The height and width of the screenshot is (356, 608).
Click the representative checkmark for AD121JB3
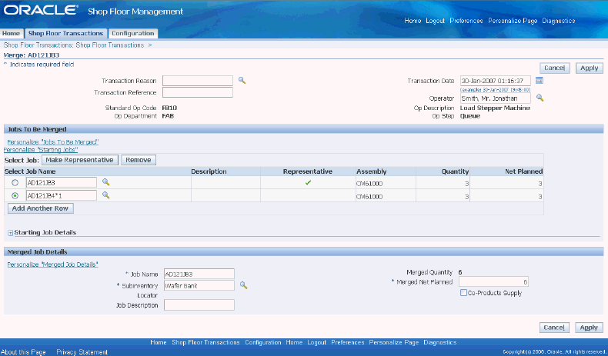tap(308, 182)
